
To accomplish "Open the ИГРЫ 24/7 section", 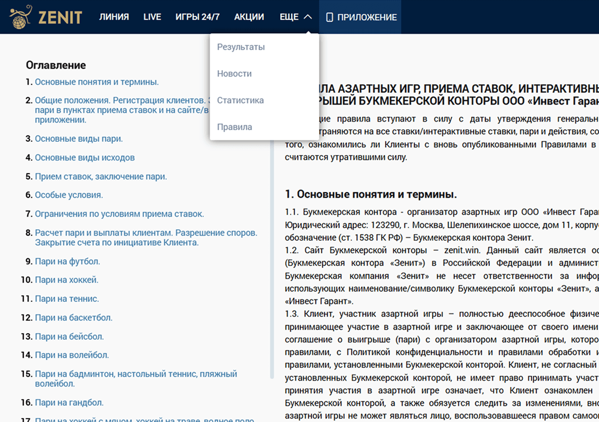I will coord(197,16).
